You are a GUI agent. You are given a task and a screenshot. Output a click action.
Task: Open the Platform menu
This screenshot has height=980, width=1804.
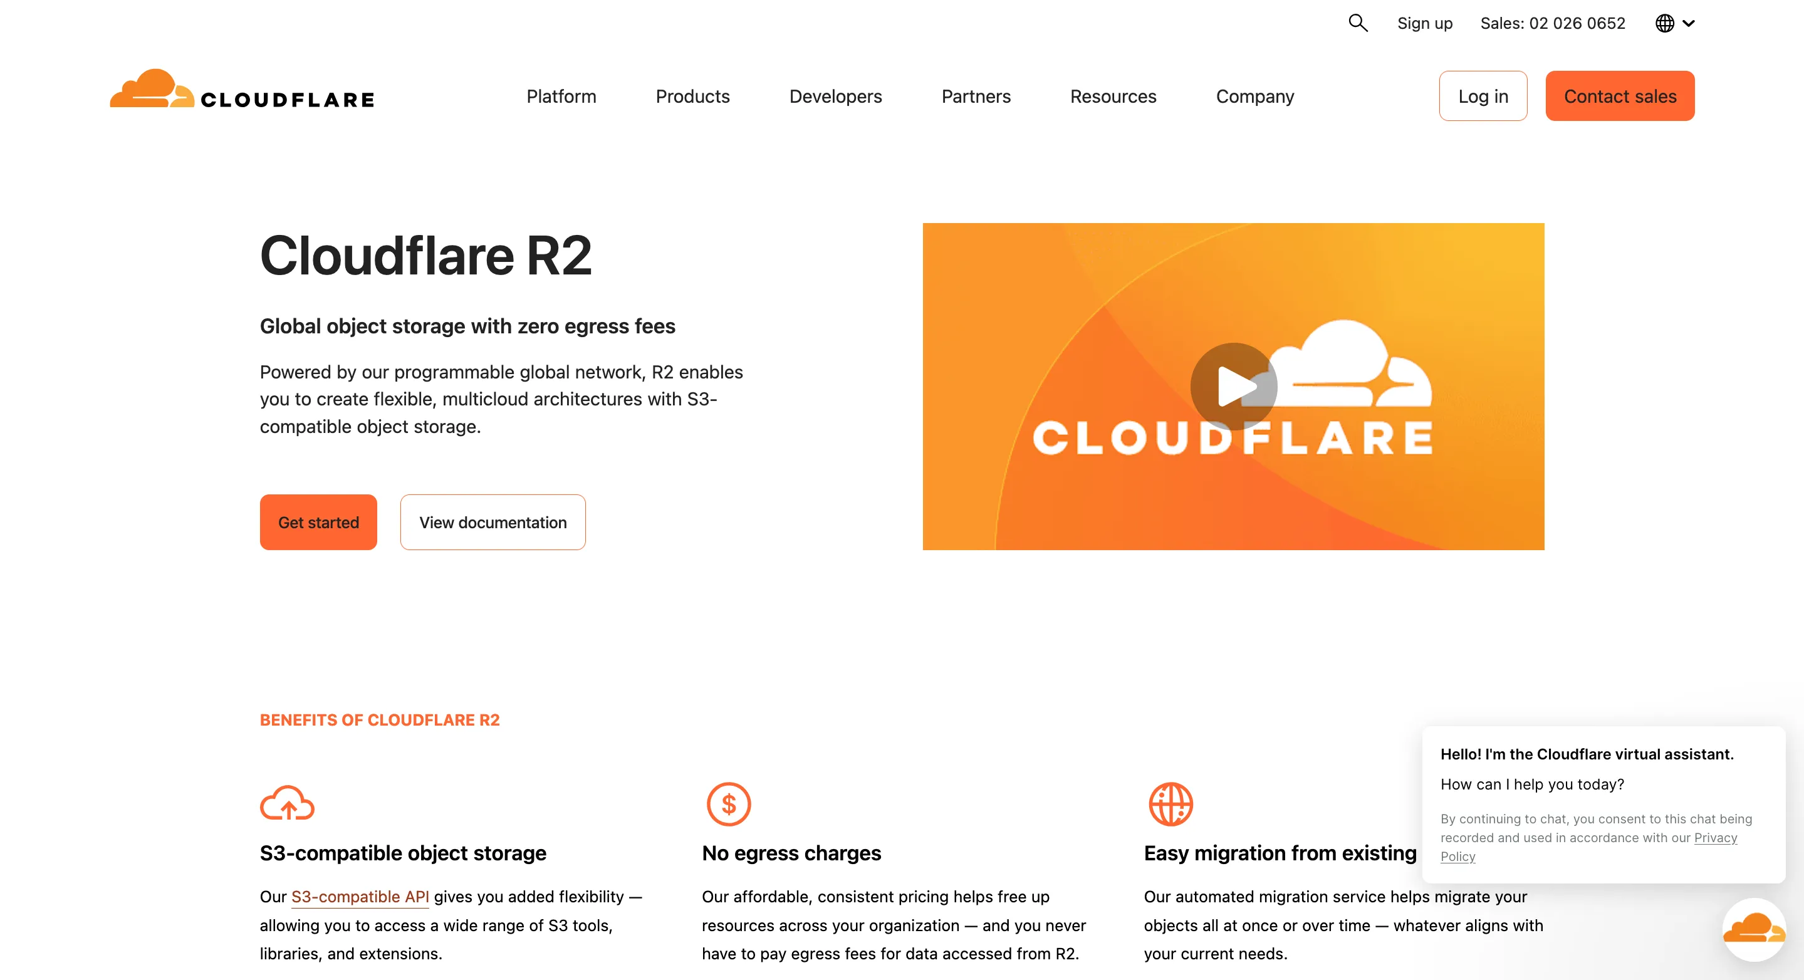pyautogui.click(x=561, y=96)
